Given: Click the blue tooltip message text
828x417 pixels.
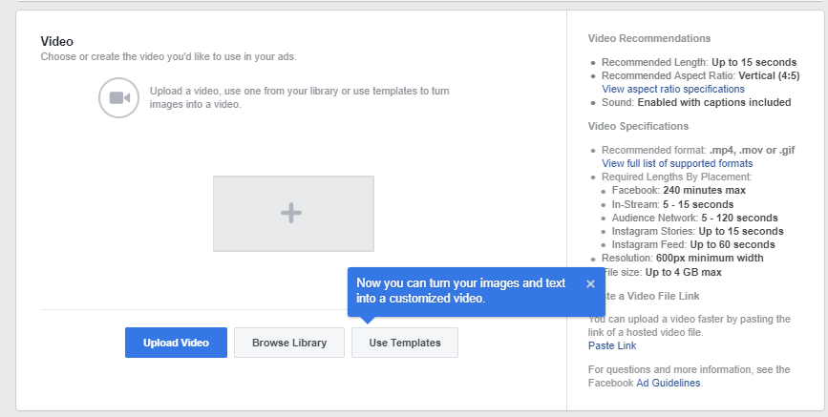Looking at the screenshot, I should tap(460, 291).
